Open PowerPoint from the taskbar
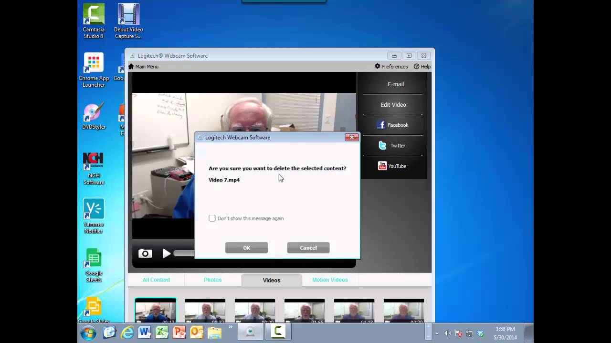 tap(179, 333)
